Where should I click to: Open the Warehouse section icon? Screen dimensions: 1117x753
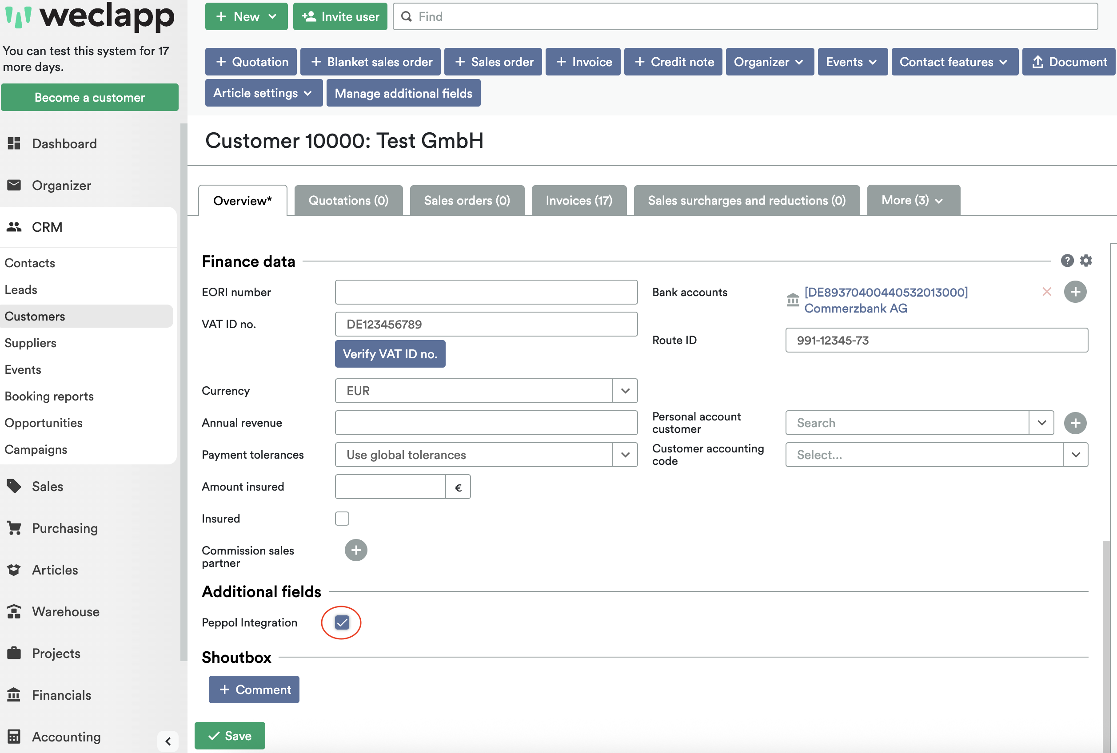[x=13, y=611]
